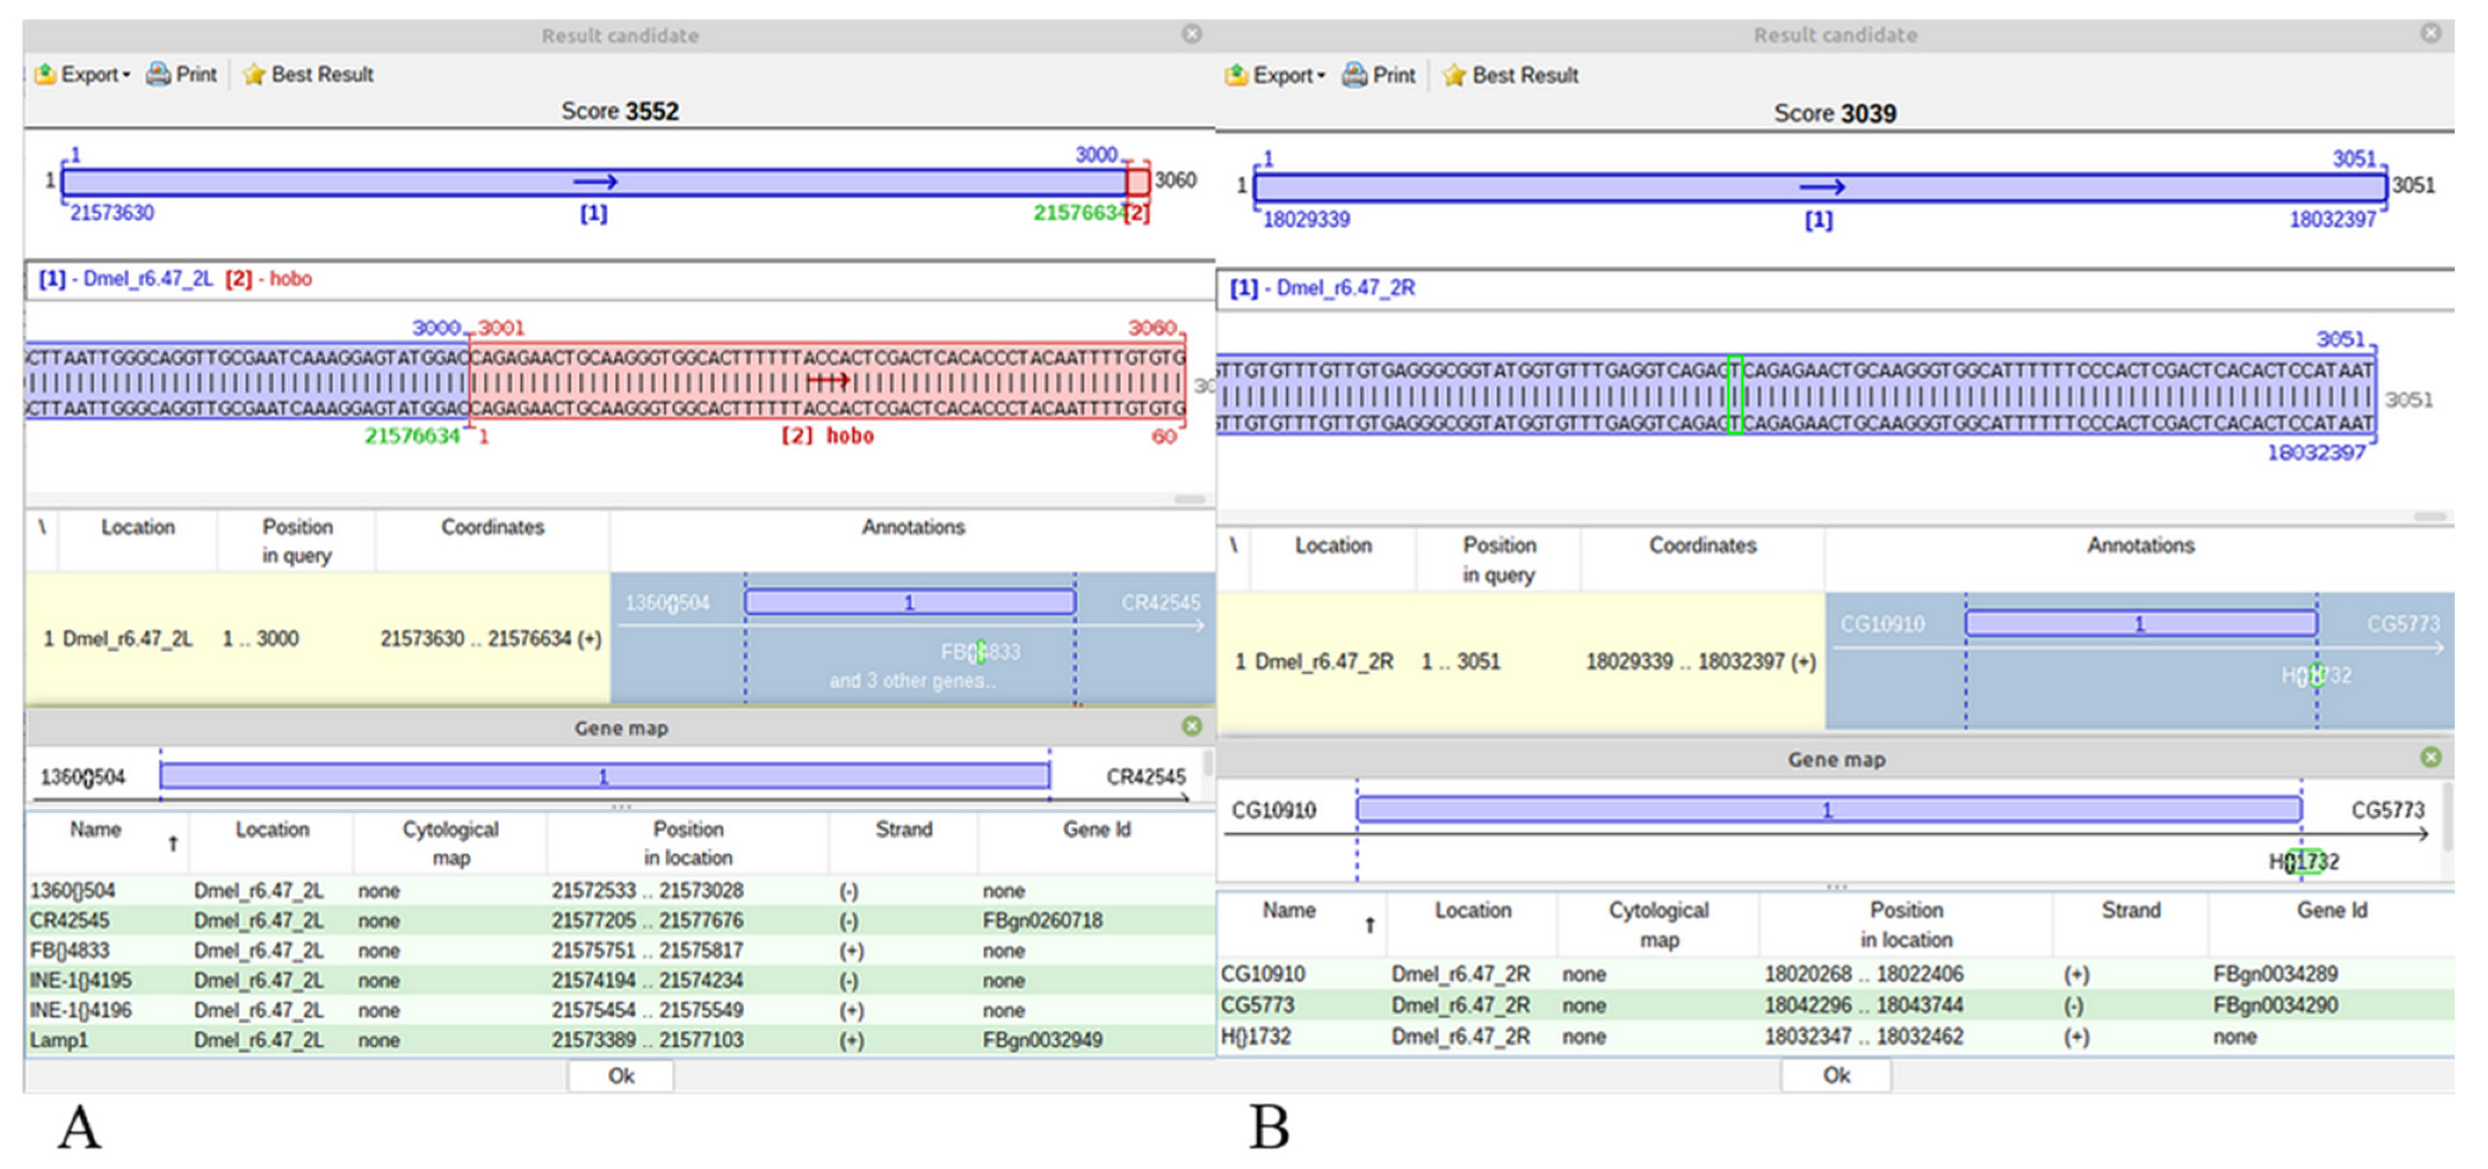This screenshot has height=1169, width=2488.
Task: Close right Gene map panel green icon
Action: [x=2431, y=758]
